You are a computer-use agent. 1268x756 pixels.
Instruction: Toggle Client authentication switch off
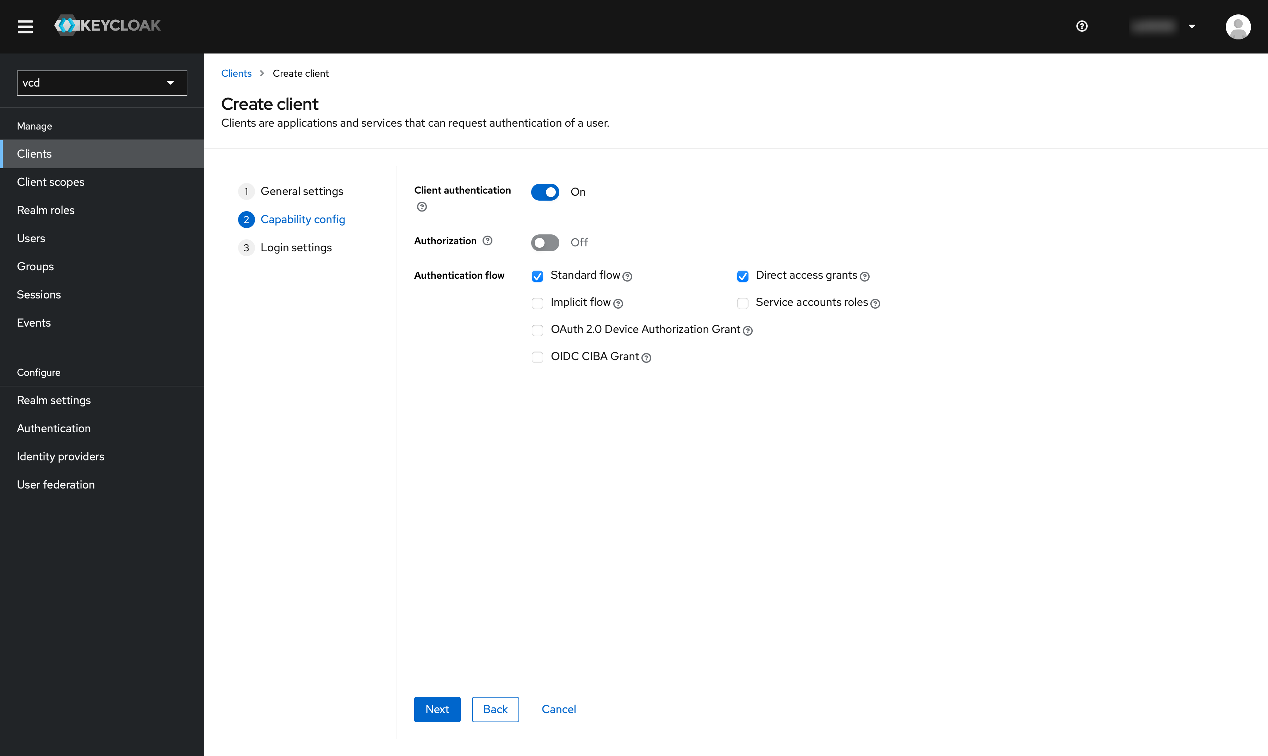coord(545,190)
